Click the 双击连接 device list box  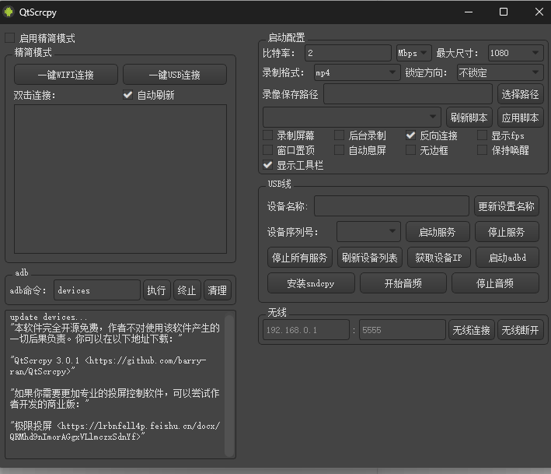pos(120,179)
